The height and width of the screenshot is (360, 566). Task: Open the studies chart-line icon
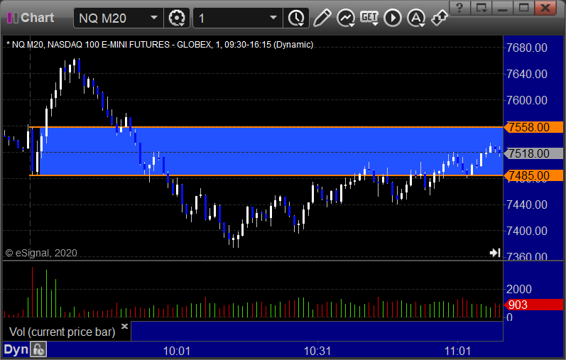tap(346, 18)
